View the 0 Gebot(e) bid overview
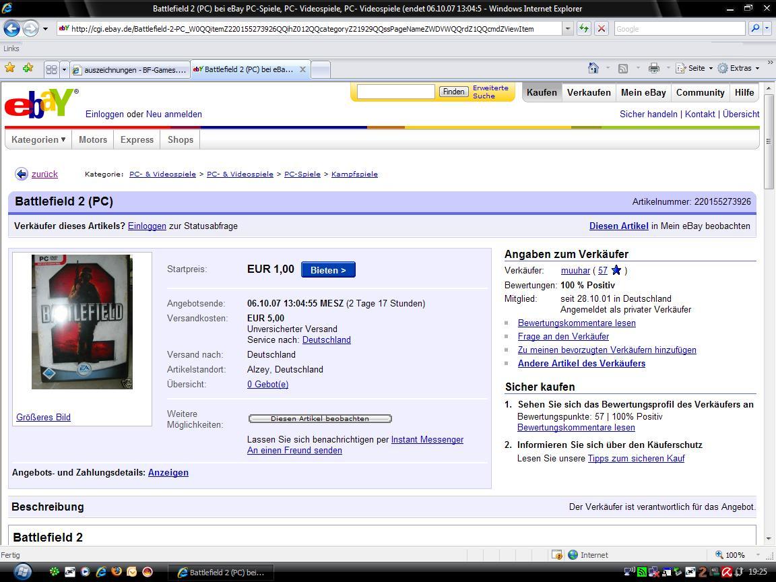Screen dimensions: 776x582 [x=267, y=385]
